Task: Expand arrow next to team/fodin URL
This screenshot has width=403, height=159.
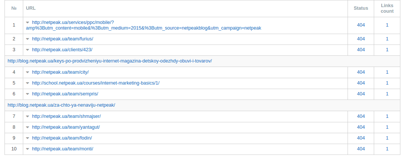Action: tap(27, 138)
